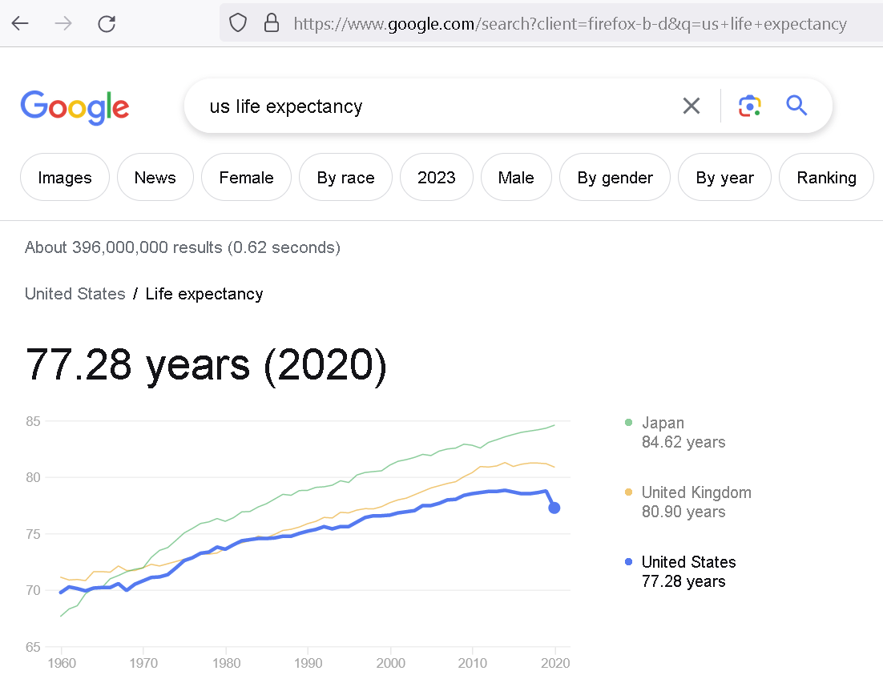Choose the 2023 filter chip

[437, 177]
